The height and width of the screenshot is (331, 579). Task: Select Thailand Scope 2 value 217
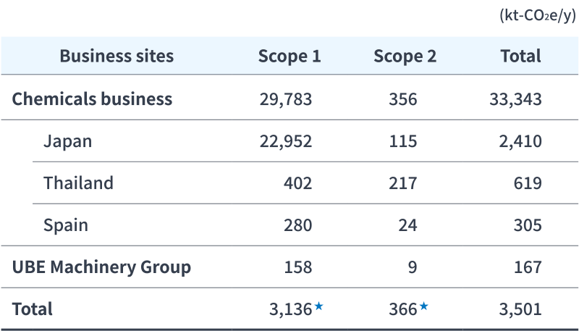[x=403, y=183]
